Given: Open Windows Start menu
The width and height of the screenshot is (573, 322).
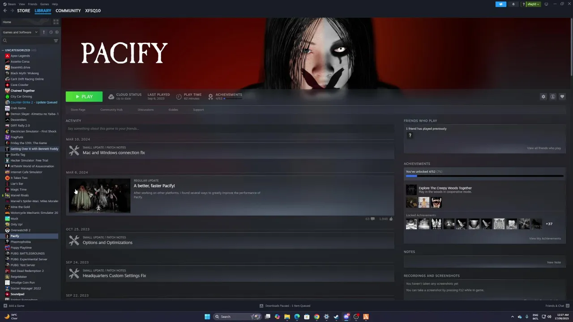Looking at the screenshot, I should [207, 317].
